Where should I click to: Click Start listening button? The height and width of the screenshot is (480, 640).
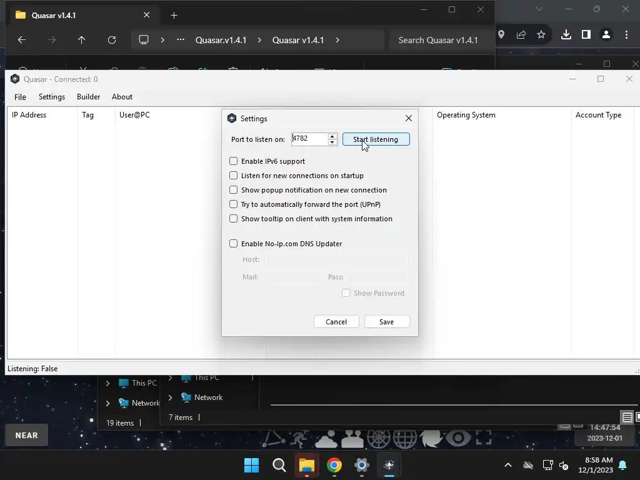[376, 139]
